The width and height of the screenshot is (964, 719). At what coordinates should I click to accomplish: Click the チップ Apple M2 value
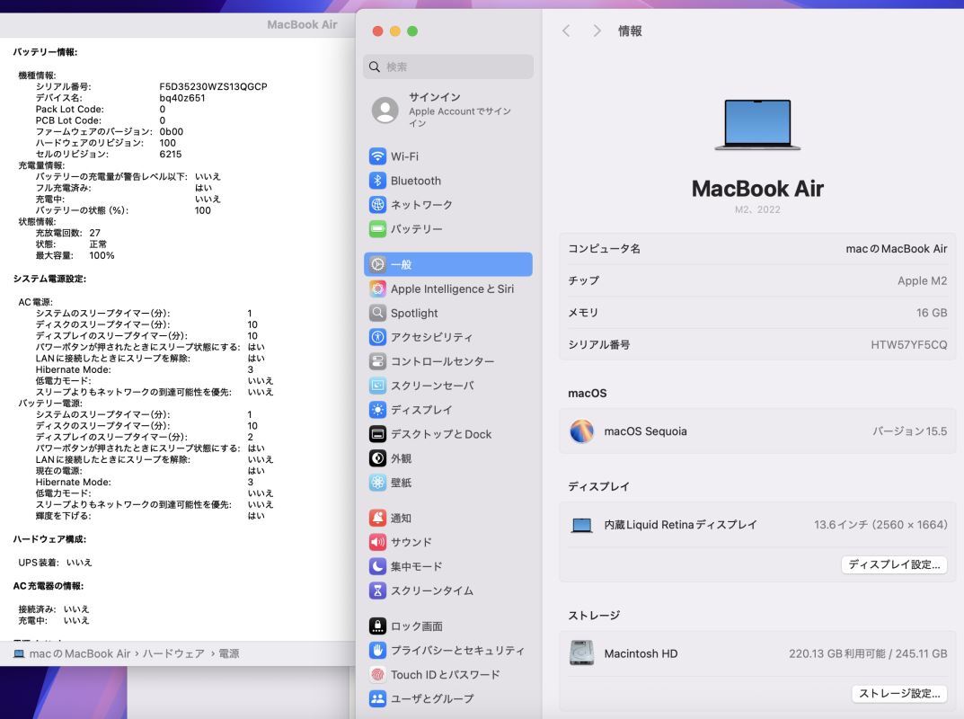(922, 281)
